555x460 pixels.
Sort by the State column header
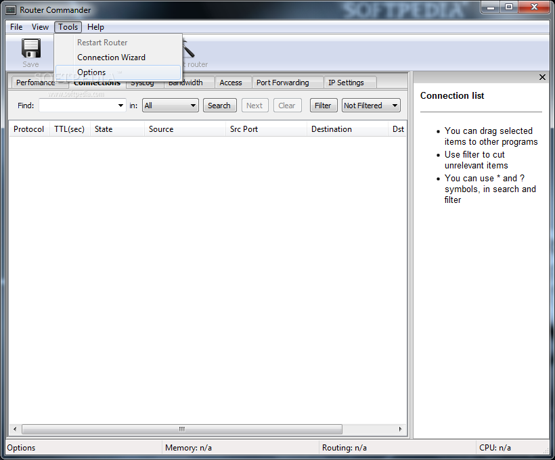[x=117, y=129]
